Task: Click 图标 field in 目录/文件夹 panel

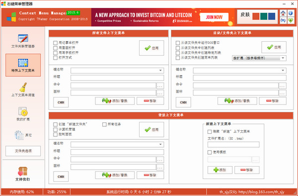Action: click(x=235, y=93)
